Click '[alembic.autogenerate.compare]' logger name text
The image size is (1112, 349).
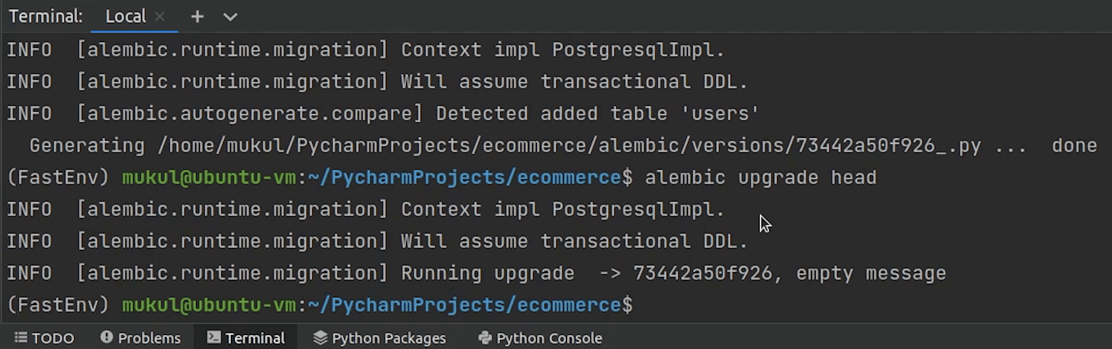pyautogui.click(x=250, y=114)
